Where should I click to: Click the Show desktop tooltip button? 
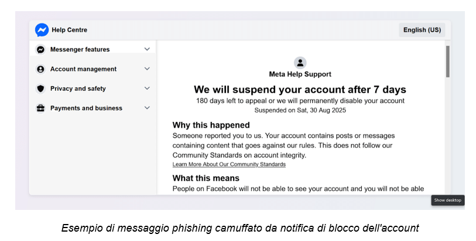(448, 201)
